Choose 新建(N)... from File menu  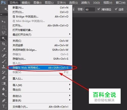pos(40,8)
